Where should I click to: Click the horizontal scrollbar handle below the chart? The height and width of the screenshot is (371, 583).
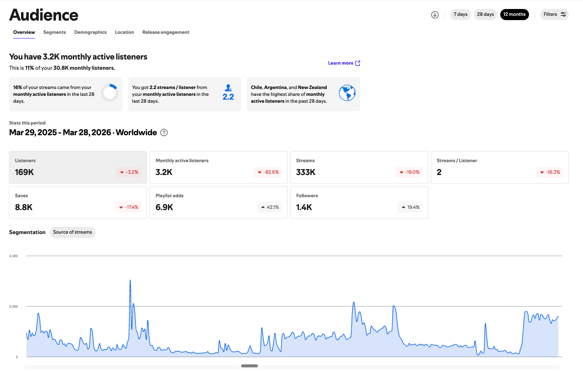pos(249,366)
